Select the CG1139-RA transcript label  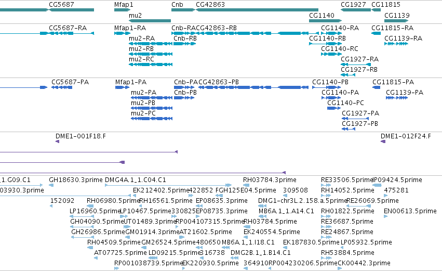tap(404, 38)
